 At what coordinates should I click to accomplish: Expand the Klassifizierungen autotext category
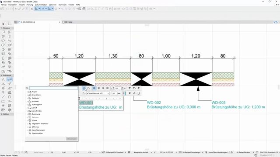click(27, 130)
